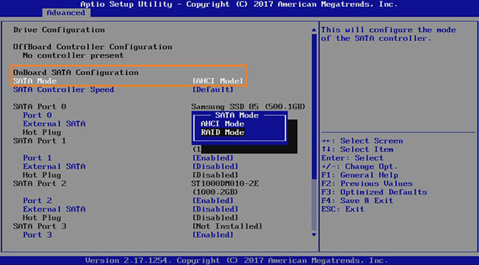This screenshot has height=265, width=479.
Task: Open the Advanced tab
Action: coord(66,13)
